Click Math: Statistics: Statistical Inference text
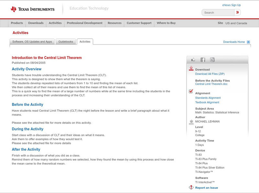The height and width of the screenshot is (193, 259). click(x=217, y=112)
